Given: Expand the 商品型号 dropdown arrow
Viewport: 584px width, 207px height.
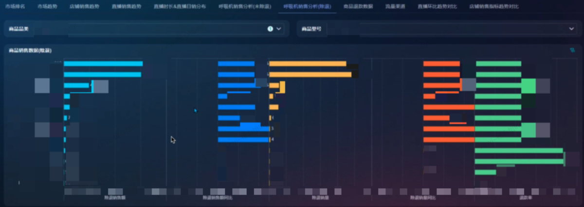Looking at the screenshot, I should (x=572, y=29).
